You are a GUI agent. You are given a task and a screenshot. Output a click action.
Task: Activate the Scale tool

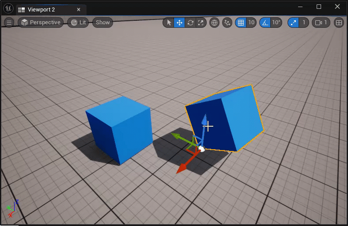tap(200, 23)
